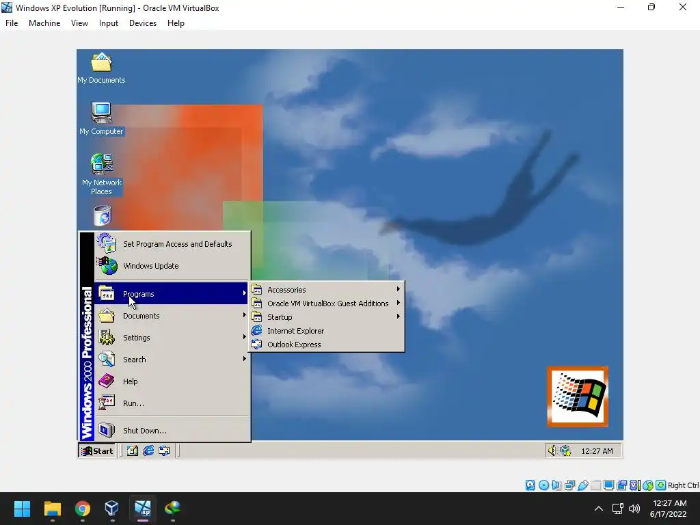Open the VirtualBox Help menu
700x525 pixels.
click(x=176, y=23)
